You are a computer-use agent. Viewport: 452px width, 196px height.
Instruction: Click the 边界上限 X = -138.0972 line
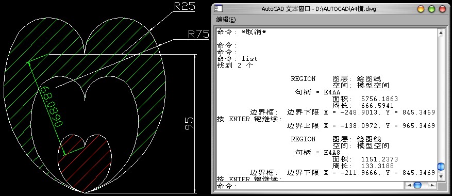coord(361,126)
